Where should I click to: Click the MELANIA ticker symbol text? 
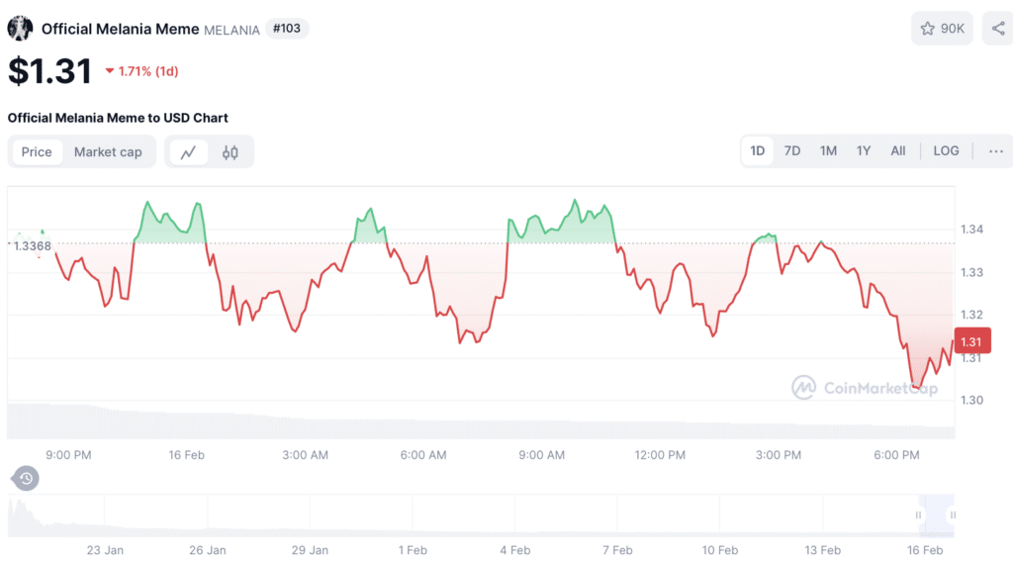click(x=231, y=30)
